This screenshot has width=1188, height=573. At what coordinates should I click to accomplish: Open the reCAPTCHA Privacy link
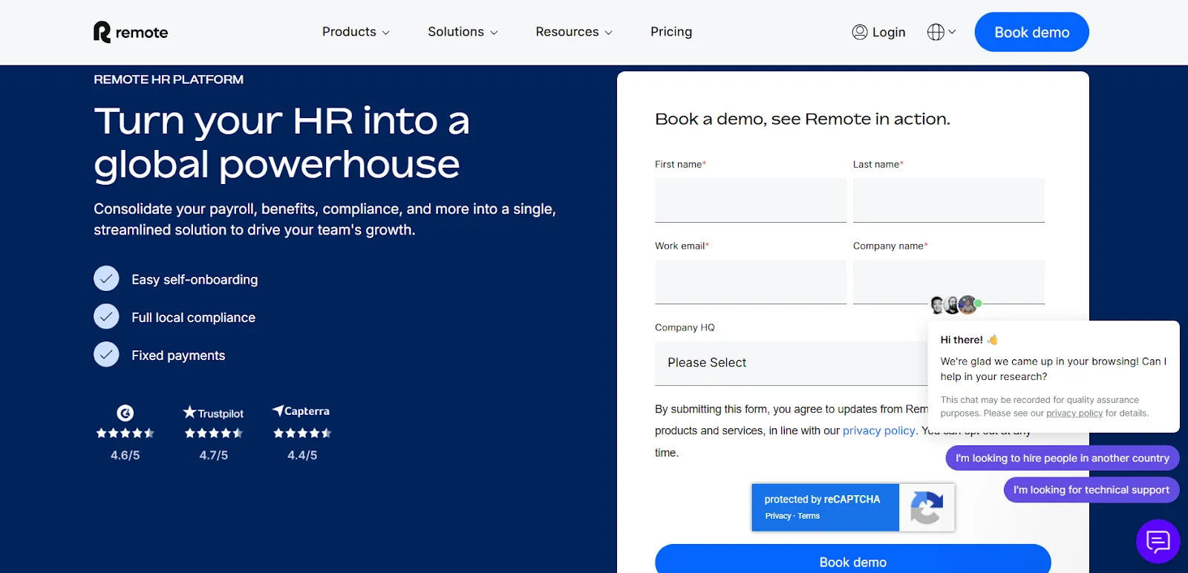coord(778,516)
